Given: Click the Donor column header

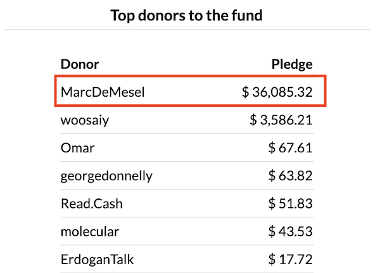Looking at the screenshot, I should point(80,64).
